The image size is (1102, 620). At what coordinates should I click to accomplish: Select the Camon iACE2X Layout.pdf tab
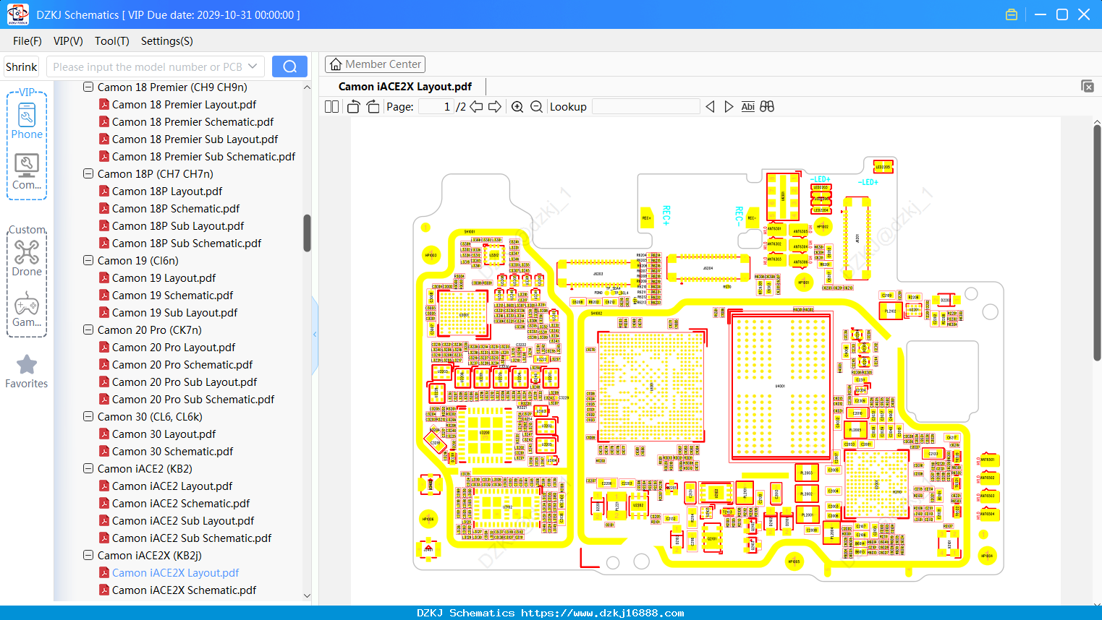pyautogui.click(x=405, y=87)
